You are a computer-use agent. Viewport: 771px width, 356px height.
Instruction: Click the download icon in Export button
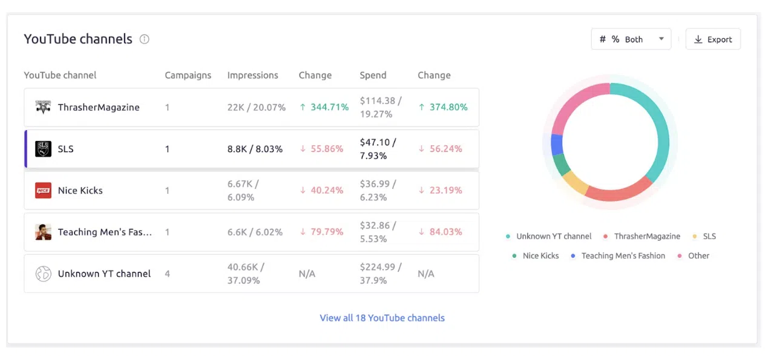[x=698, y=39]
